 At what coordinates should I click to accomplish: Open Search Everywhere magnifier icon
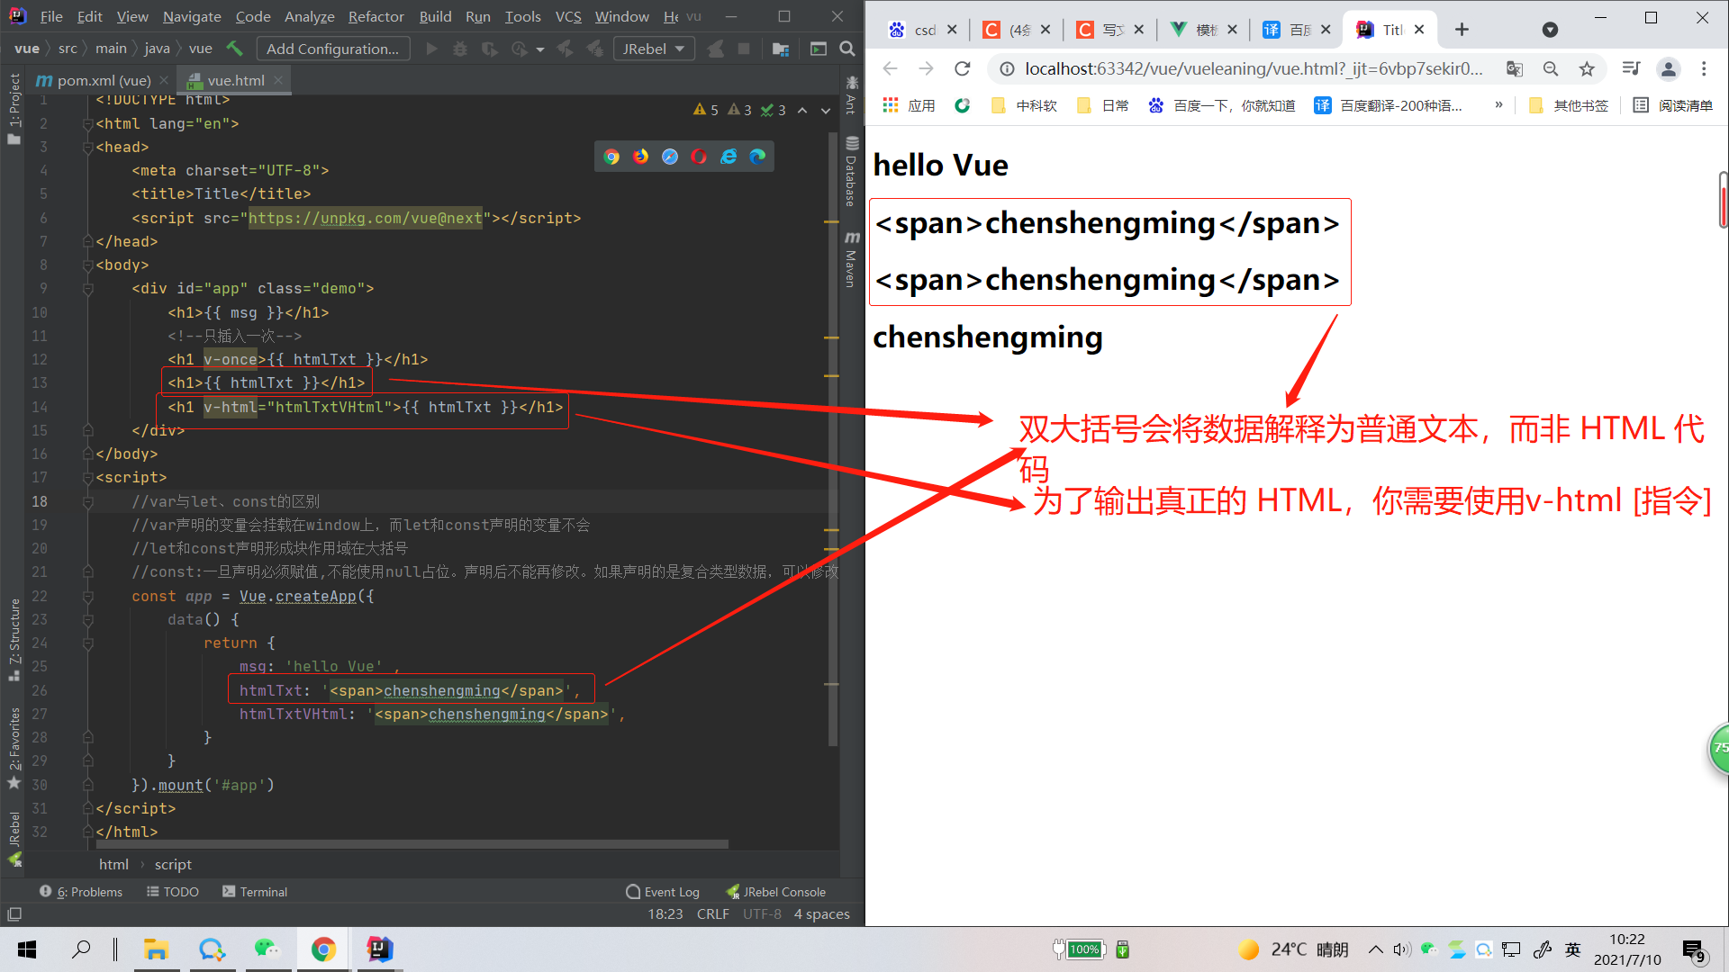coord(847,49)
